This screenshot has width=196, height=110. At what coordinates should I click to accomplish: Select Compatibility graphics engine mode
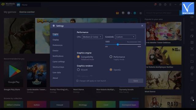(78, 57)
